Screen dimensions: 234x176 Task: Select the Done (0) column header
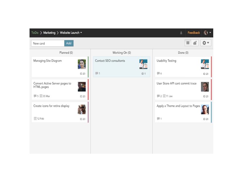(x=183, y=53)
